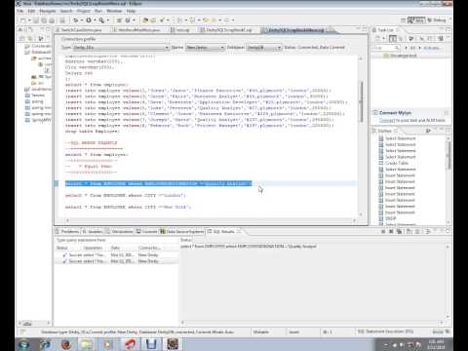Click the Operation column header

(x=93, y=248)
